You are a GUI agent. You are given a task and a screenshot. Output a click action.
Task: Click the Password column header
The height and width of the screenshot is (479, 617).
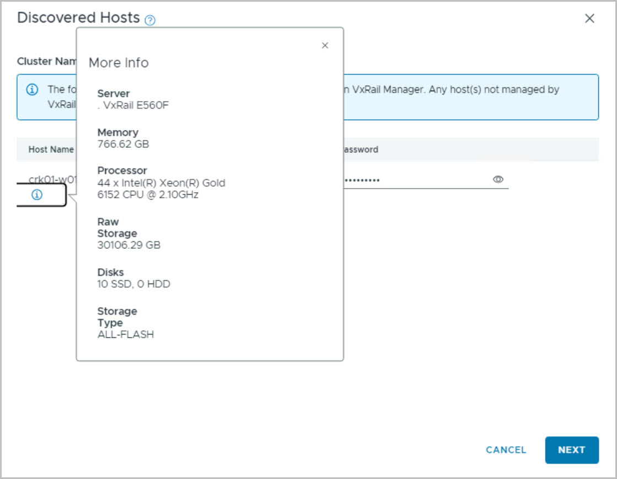point(360,150)
